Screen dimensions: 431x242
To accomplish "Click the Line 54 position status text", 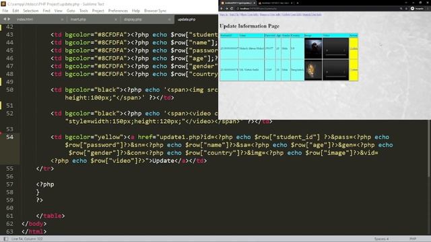I will coord(27,239).
